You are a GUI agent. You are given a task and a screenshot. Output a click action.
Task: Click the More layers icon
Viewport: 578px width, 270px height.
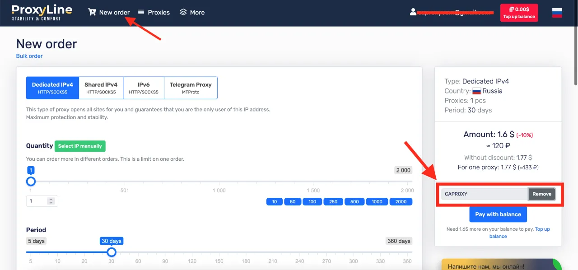tap(183, 13)
